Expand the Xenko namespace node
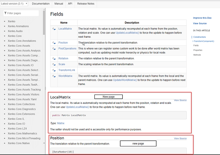The height and width of the screenshot is (155, 220). 4,21
